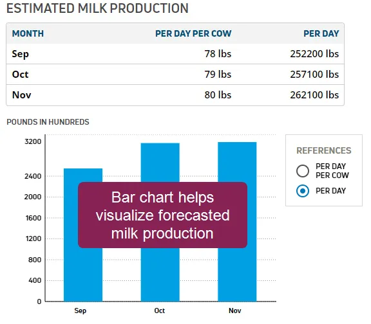This screenshot has height=324, width=371.
Task: Select the PER DAY PER COW radio button
Action: pos(302,171)
